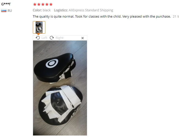
Task: Click the fourth rating star
Action: [x=47, y=4]
